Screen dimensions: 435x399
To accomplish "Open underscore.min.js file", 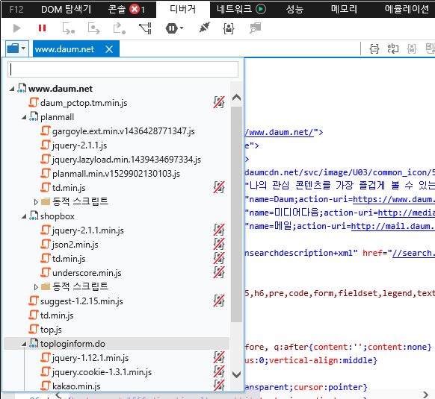I will (87, 273).
